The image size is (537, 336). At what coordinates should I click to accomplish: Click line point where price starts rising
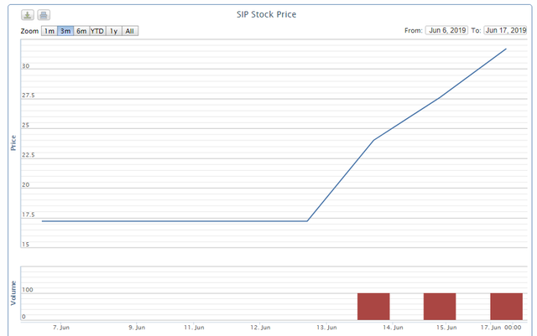tap(307, 221)
